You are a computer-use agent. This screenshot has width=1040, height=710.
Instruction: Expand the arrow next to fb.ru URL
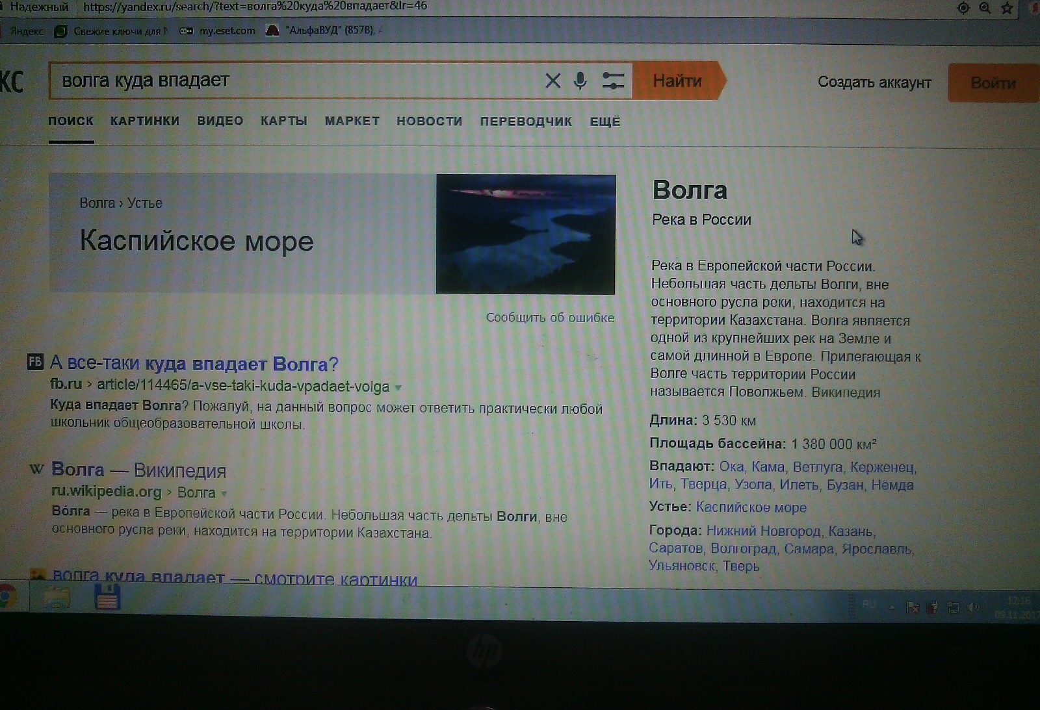[x=398, y=388]
